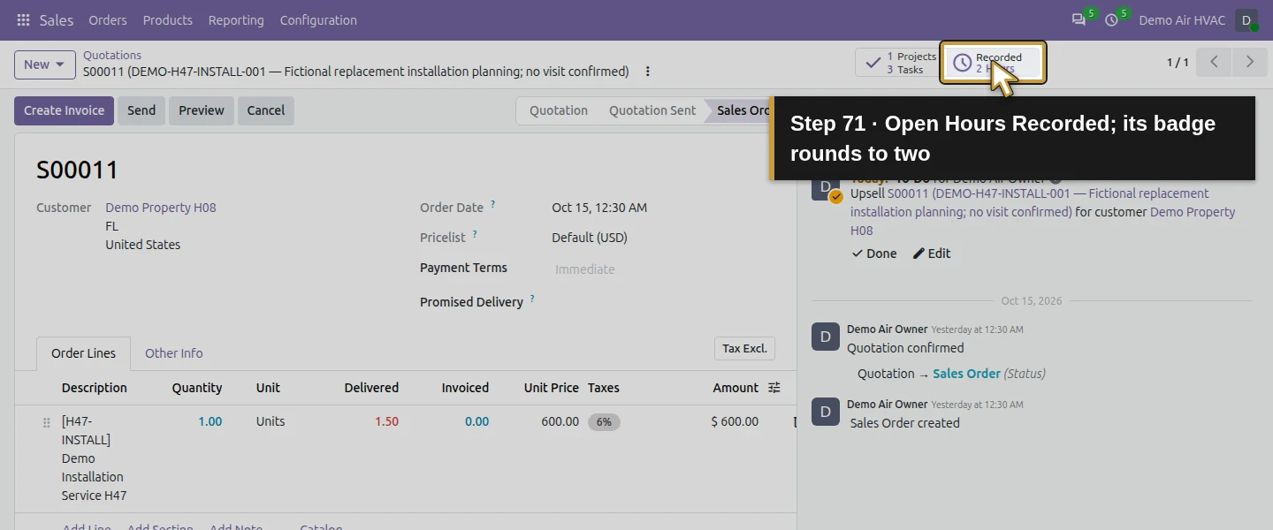The width and height of the screenshot is (1273, 530).
Task: Select the Order Lines tab
Action: (x=83, y=353)
